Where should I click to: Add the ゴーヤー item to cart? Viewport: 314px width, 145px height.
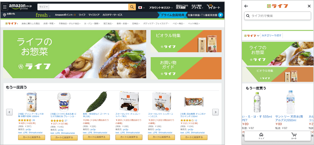pyautogui.click(x=96, y=137)
